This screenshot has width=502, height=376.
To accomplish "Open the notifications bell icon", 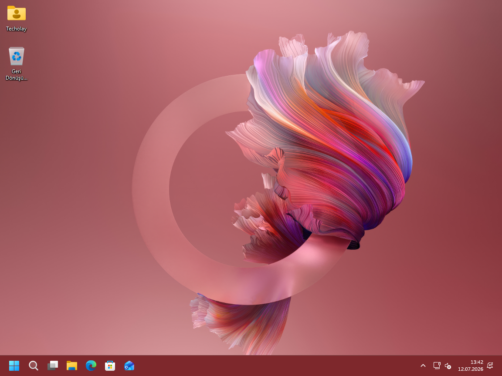I will pyautogui.click(x=490, y=366).
